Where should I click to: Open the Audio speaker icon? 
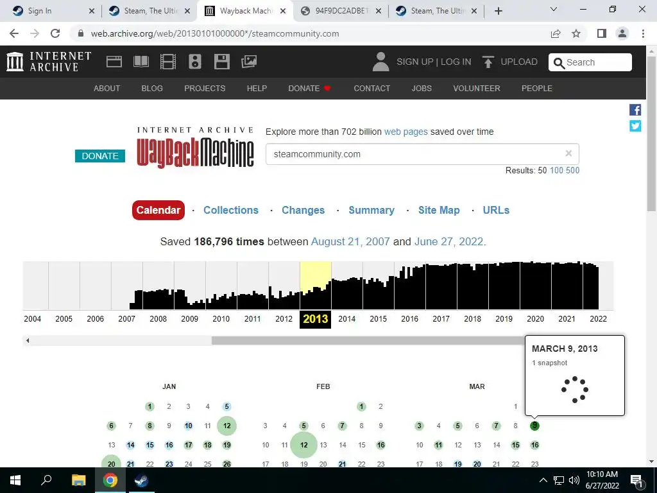(195, 62)
